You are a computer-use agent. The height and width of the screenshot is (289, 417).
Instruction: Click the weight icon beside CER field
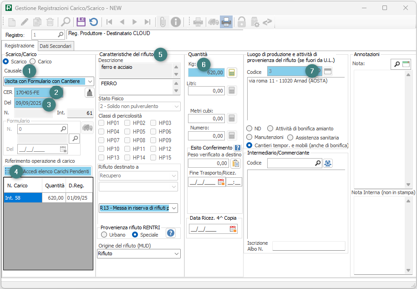(x=90, y=93)
